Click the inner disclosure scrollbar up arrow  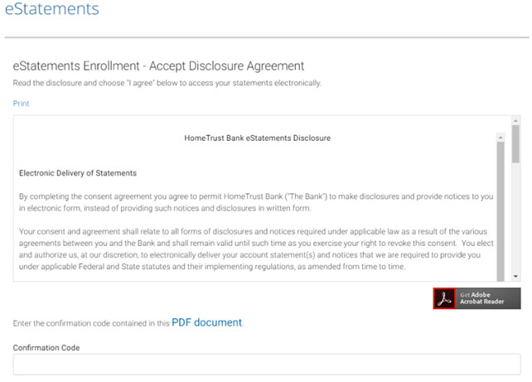click(501, 138)
